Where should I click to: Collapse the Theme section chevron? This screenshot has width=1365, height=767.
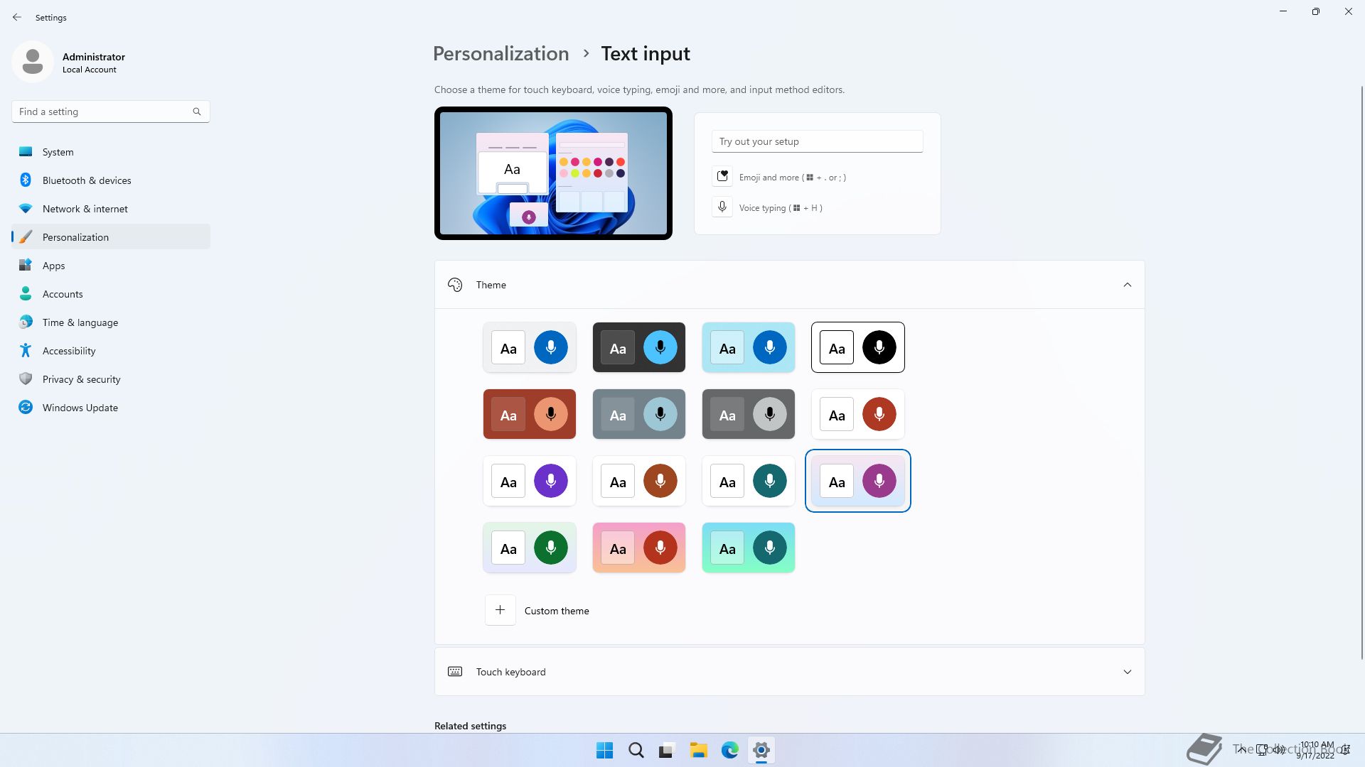(x=1127, y=285)
